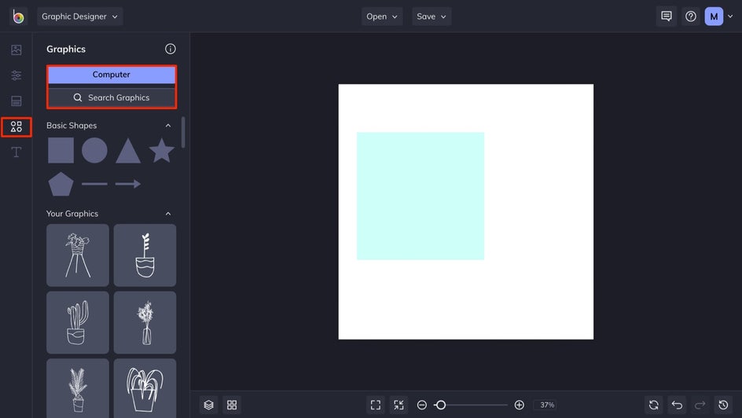The height and width of the screenshot is (418, 742).
Task: Open the feedback messages icon
Action: coord(667,16)
